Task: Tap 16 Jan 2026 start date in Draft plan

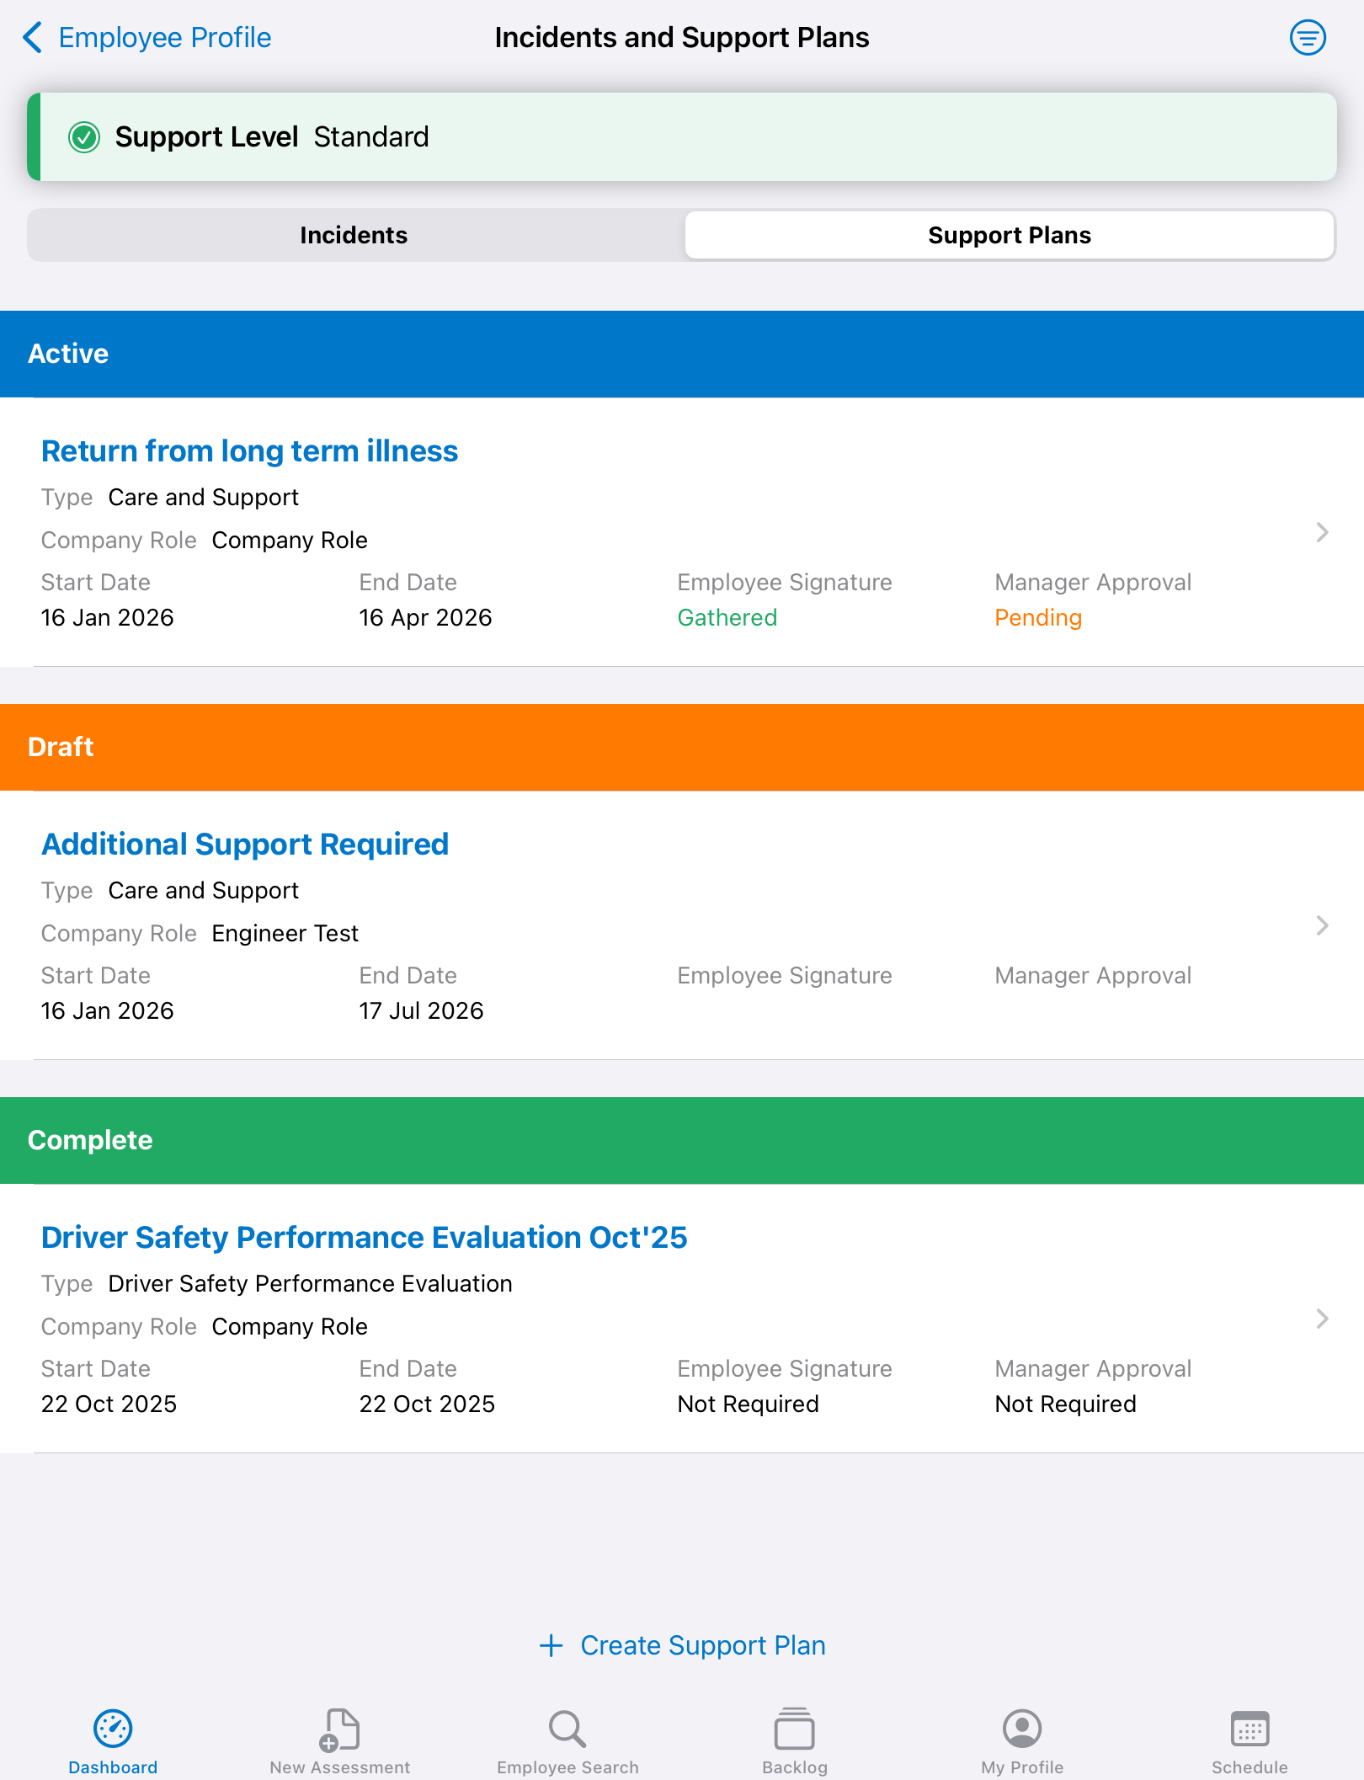Action: point(108,1011)
